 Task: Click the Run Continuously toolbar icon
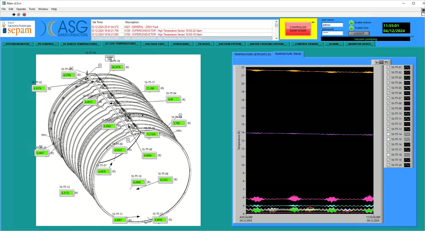19,14
